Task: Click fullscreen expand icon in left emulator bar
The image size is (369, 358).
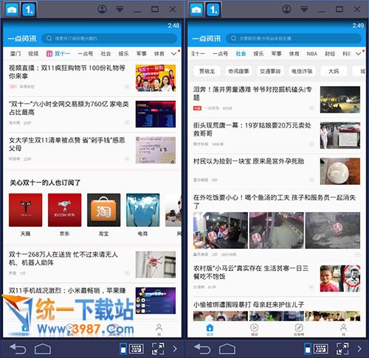Action: click(158, 348)
